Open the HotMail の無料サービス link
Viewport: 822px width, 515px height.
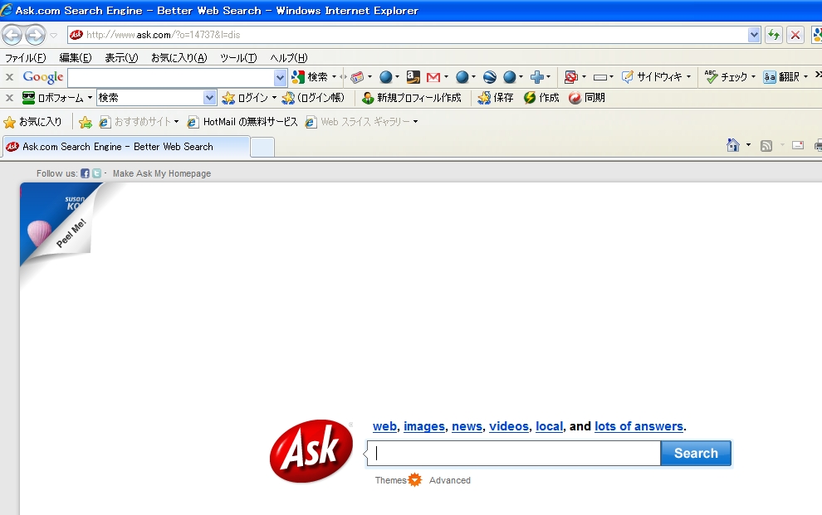click(x=242, y=122)
